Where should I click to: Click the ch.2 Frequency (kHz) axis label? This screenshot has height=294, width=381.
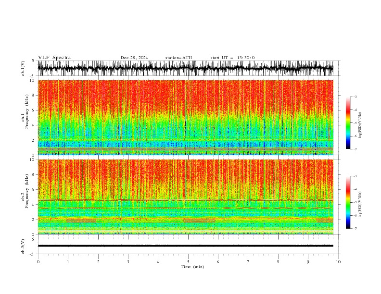click(25, 191)
